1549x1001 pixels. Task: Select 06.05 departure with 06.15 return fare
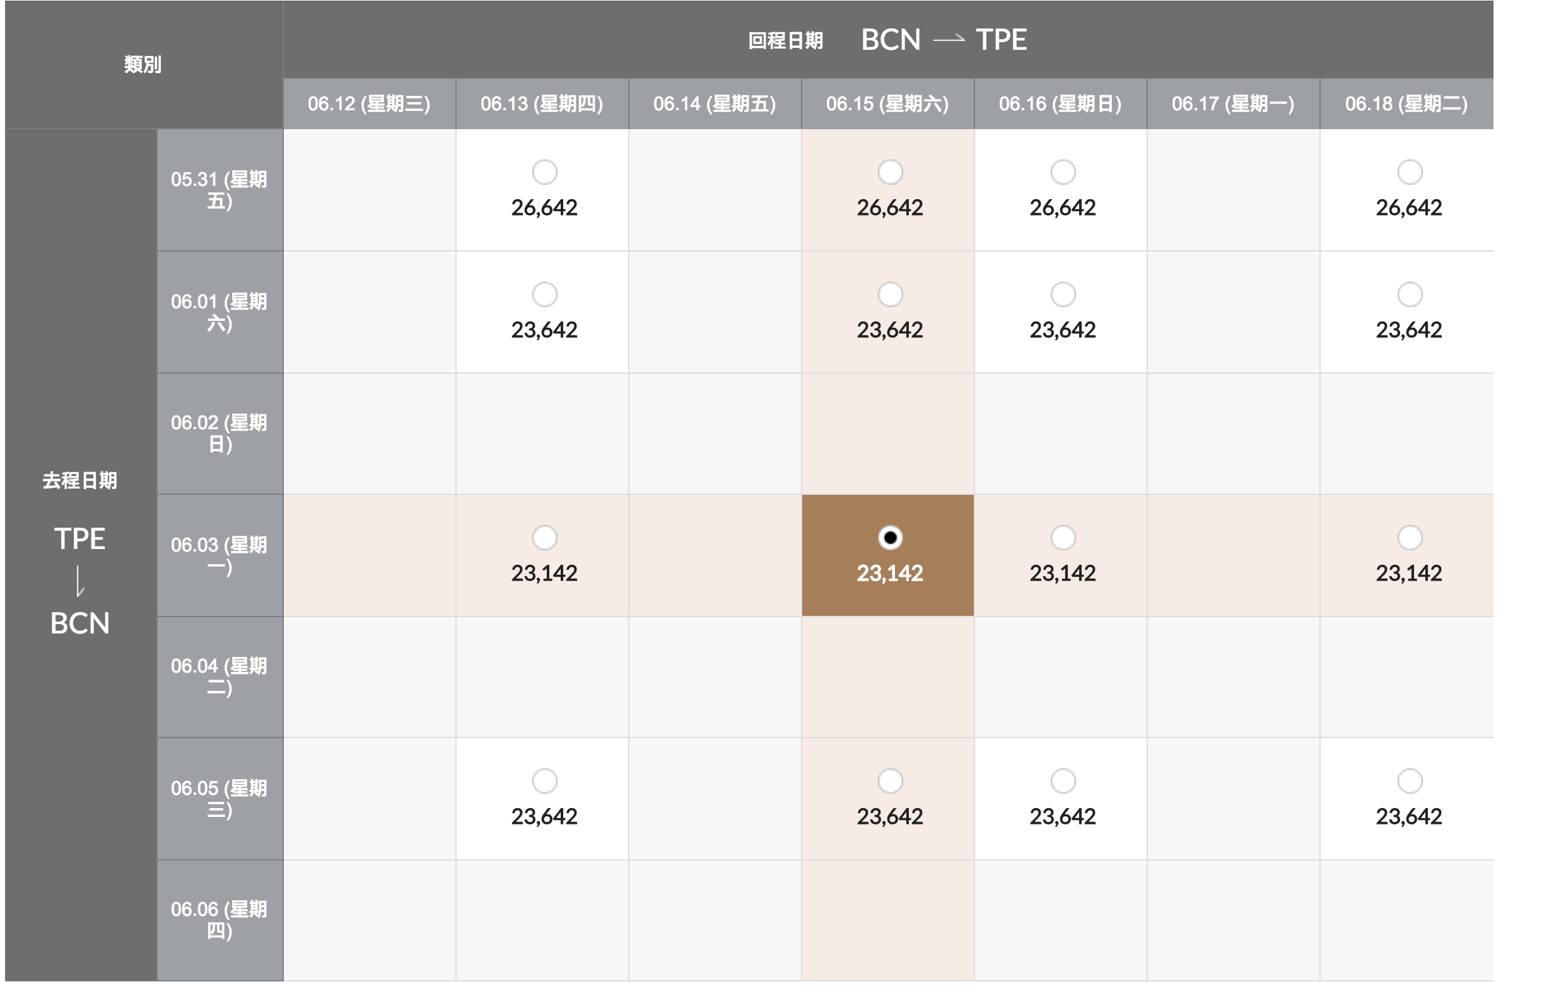tap(889, 780)
